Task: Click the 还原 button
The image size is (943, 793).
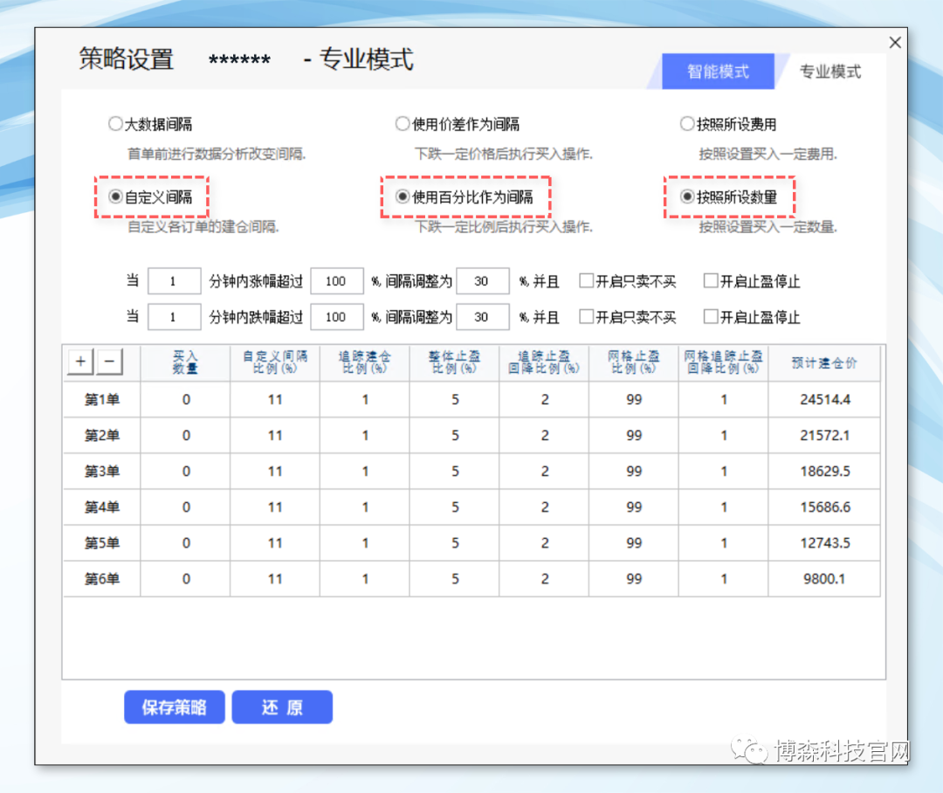Action: 282,707
